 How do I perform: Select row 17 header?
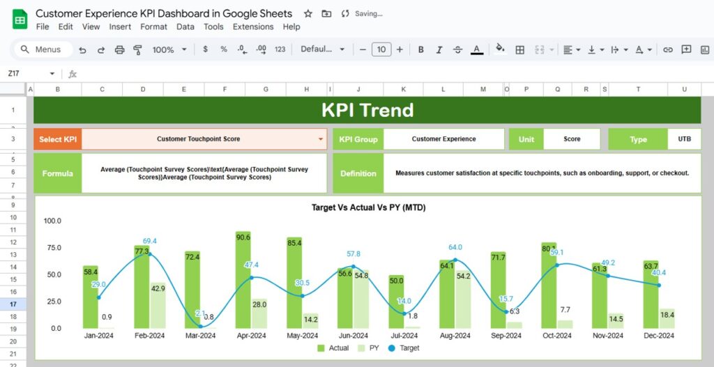[13, 304]
